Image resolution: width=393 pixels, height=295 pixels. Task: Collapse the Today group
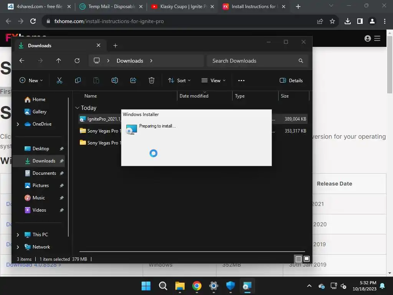(x=77, y=108)
